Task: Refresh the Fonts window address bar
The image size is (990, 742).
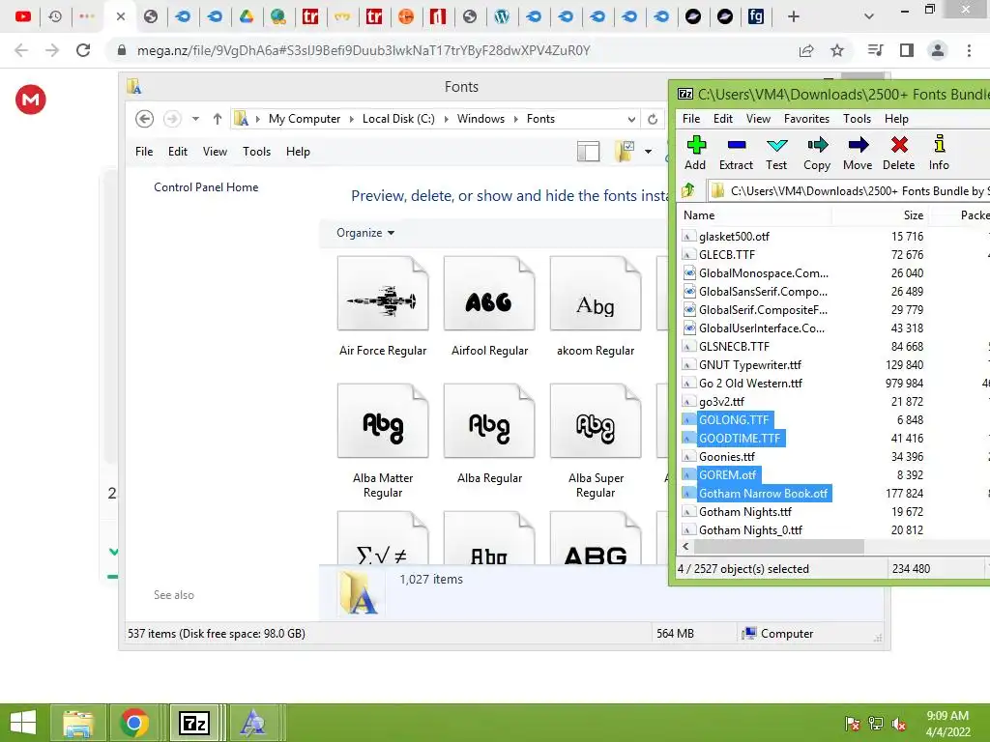Action: point(653,119)
